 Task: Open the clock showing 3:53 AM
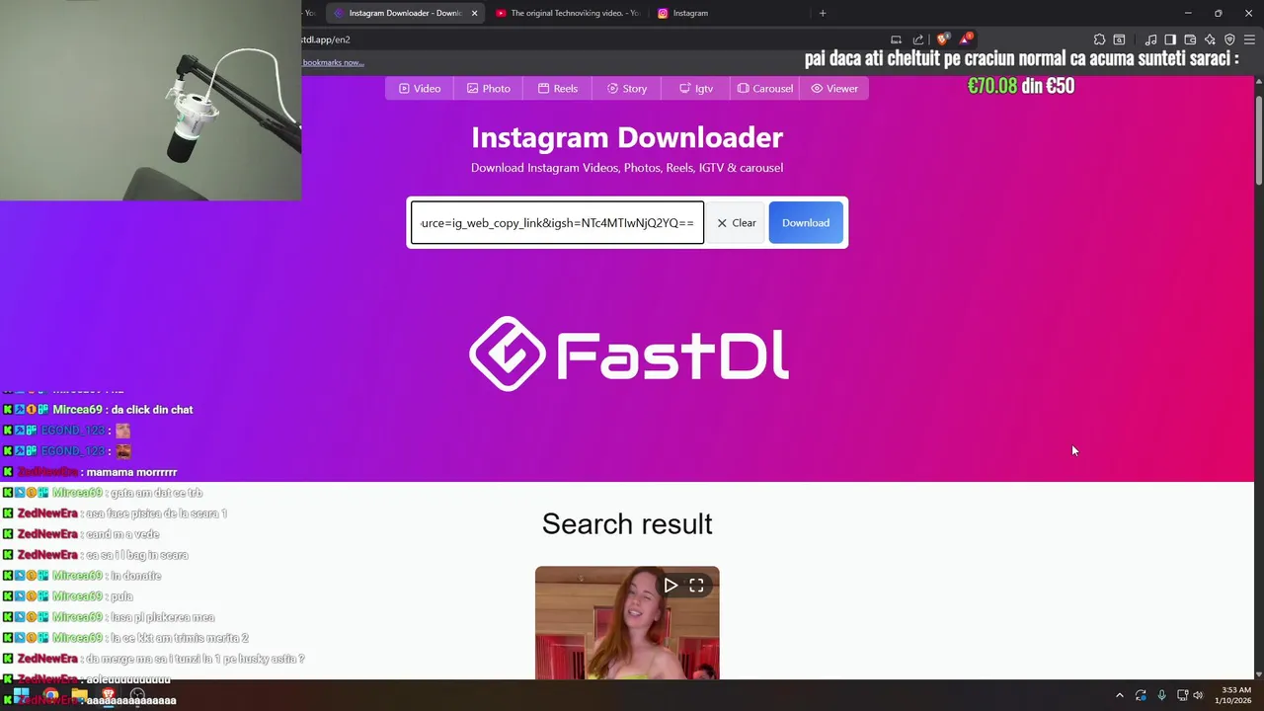(1235, 695)
